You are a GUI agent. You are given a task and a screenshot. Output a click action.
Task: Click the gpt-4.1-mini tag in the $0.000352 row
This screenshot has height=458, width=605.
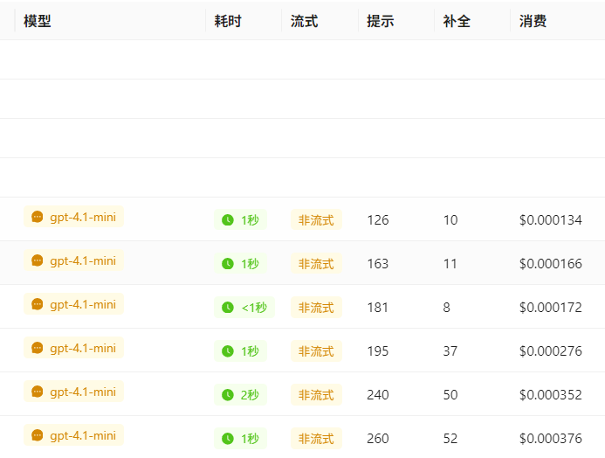73,392
